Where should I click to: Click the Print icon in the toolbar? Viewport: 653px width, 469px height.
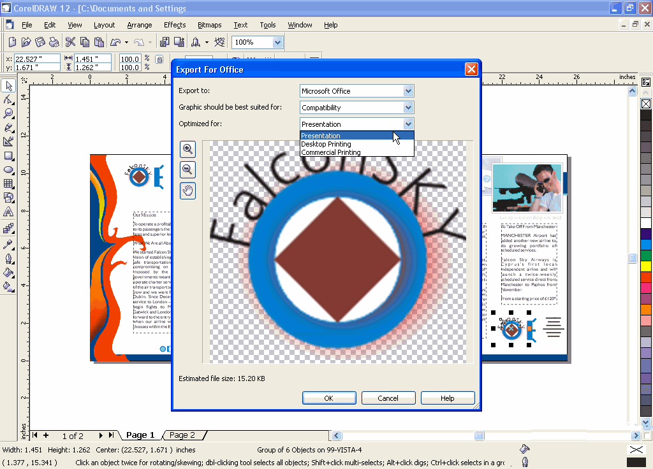[x=54, y=42]
